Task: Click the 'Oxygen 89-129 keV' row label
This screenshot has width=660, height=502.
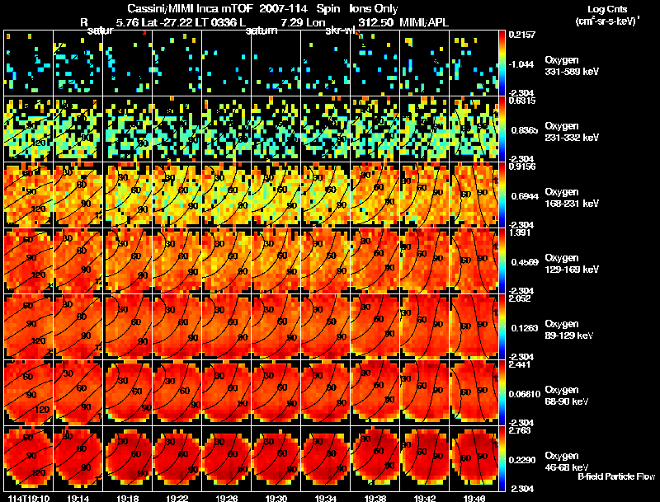Action: coord(568,330)
